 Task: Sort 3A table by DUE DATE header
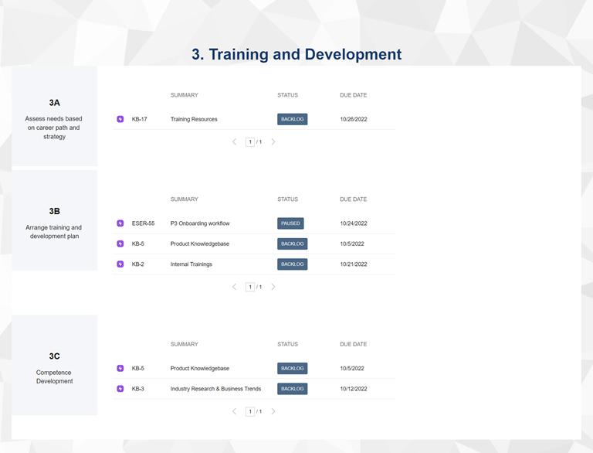point(353,95)
